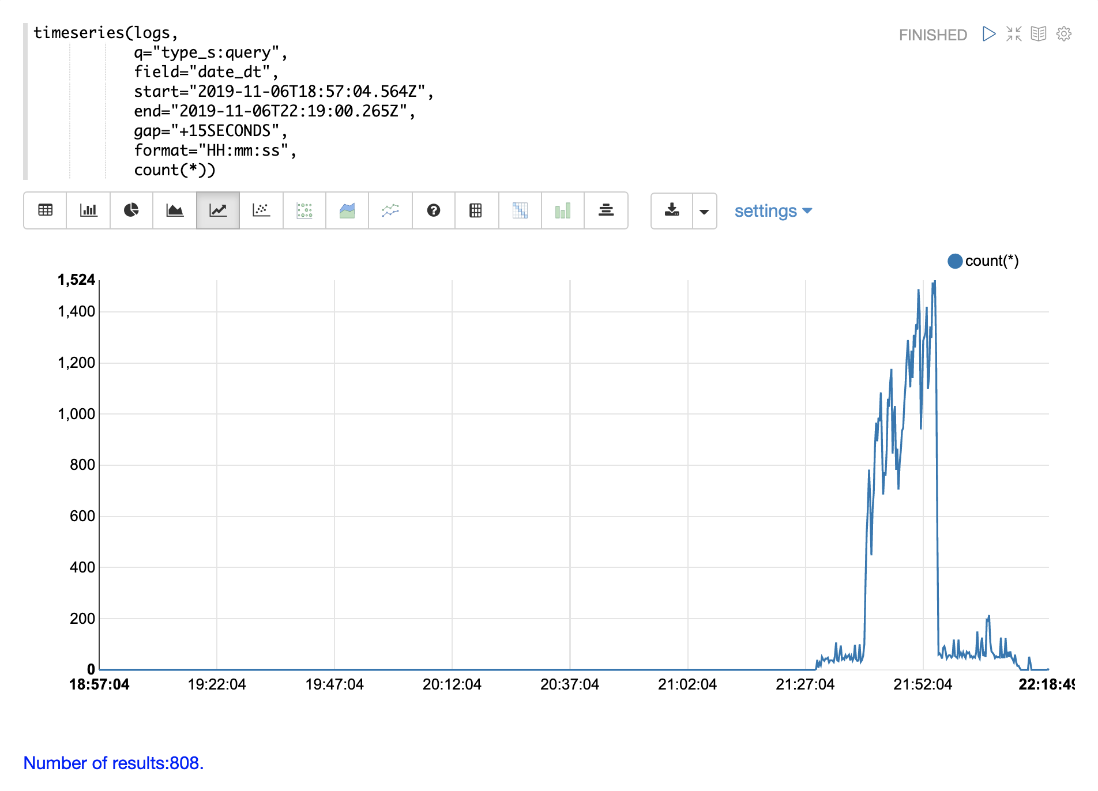
Task: Choose the green column chart visualization
Action: tap(562, 210)
